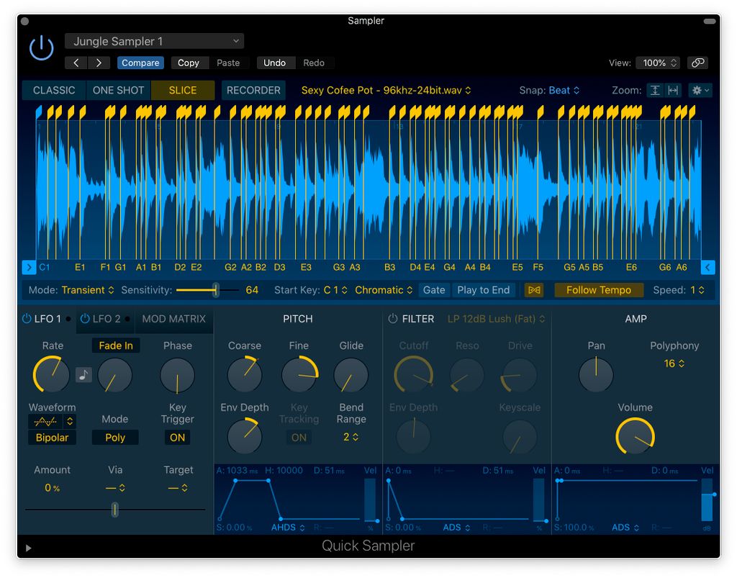This screenshot has width=737, height=578.
Task: Open the Chromatic mapping dropdown
Action: pyautogui.click(x=384, y=290)
